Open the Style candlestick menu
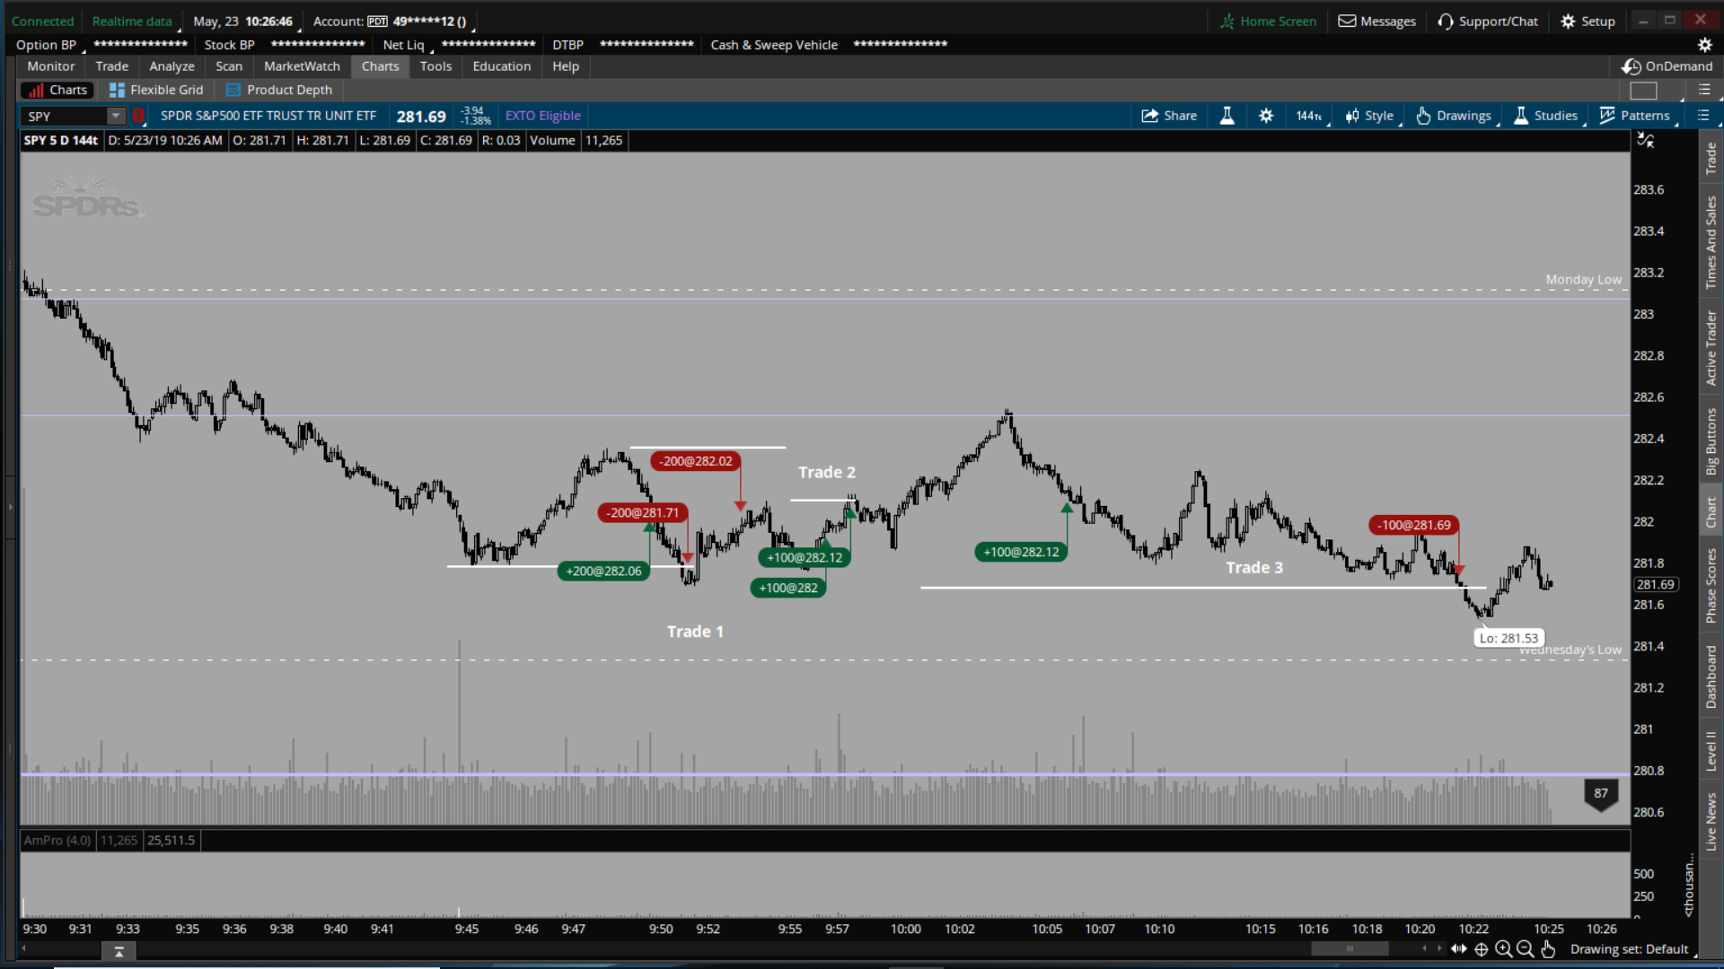This screenshot has height=969, width=1724. coord(1369,116)
